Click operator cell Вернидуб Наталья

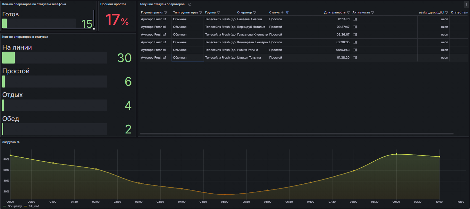(252, 27)
